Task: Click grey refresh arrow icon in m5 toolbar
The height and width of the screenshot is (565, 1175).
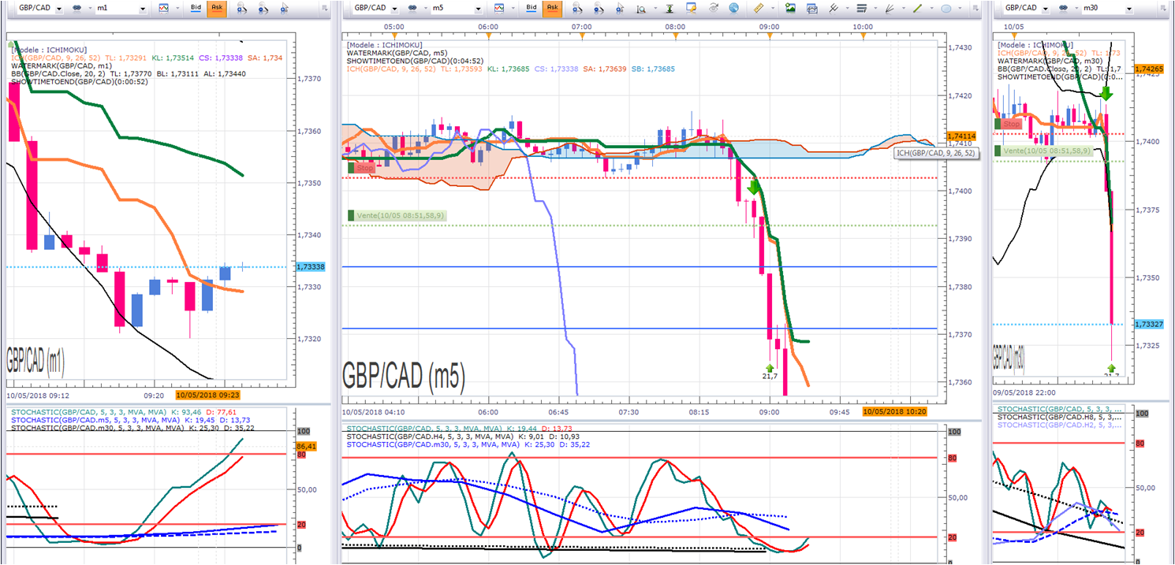Action: click(714, 9)
